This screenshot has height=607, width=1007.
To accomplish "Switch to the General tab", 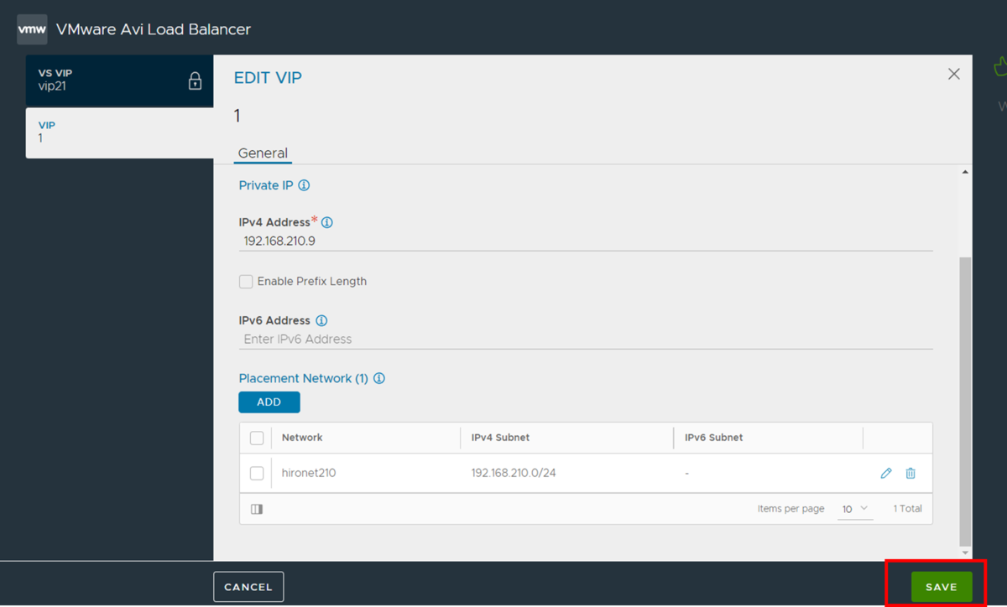I will pyautogui.click(x=263, y=153).
